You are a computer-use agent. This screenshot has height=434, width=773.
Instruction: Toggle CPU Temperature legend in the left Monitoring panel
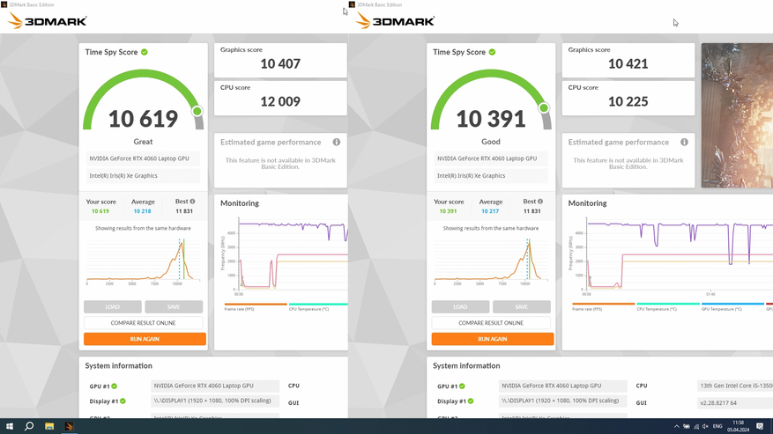tap(318, 306)
